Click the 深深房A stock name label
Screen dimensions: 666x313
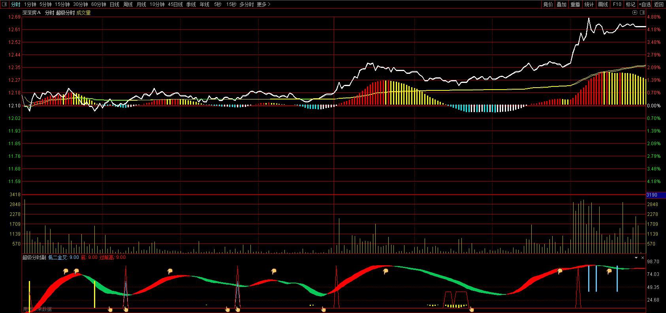point(32,13)
